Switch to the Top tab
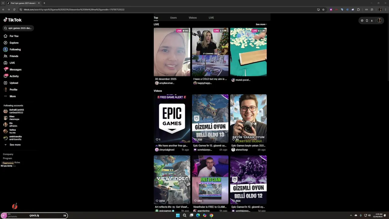This screenshot has width=389, height=219. 156,18
